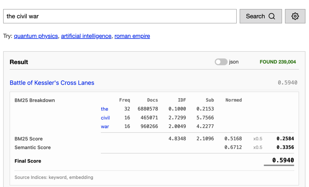Click the gray 0.5940 score beside result title
Screen dimensions: 309x187
[287, 83]
